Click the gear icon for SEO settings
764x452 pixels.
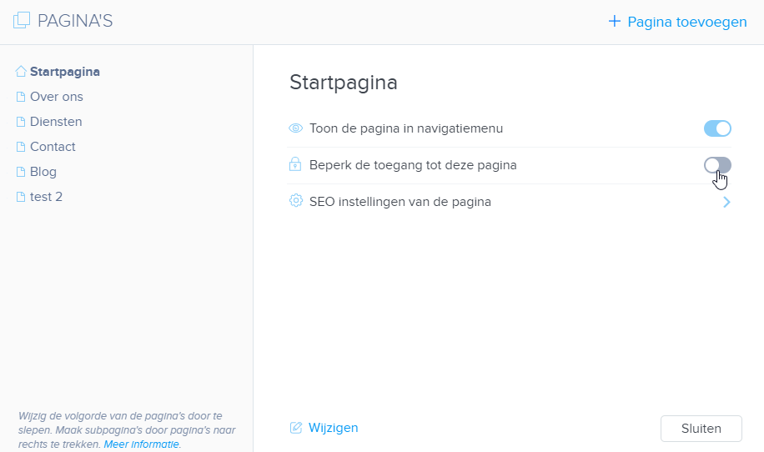pyautogui.click(x=295, y=201)
